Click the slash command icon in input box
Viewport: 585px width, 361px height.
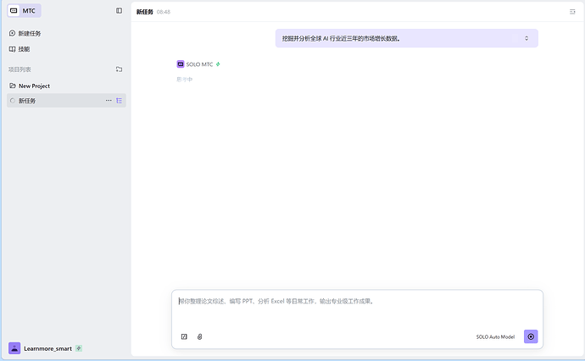[x=184, y=336]
